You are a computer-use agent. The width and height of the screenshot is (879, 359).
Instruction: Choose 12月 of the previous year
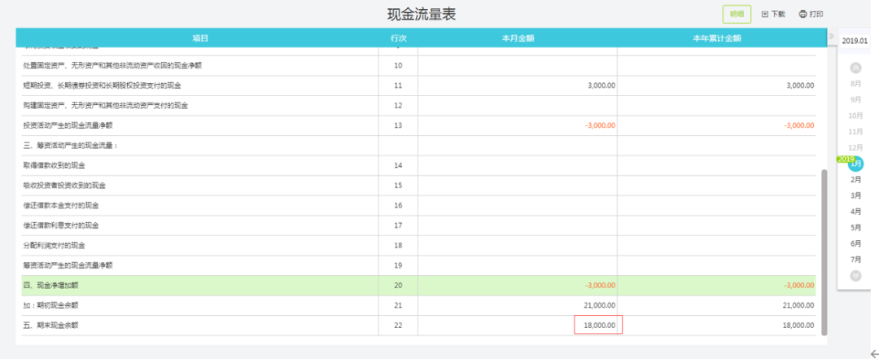[855, 147]
